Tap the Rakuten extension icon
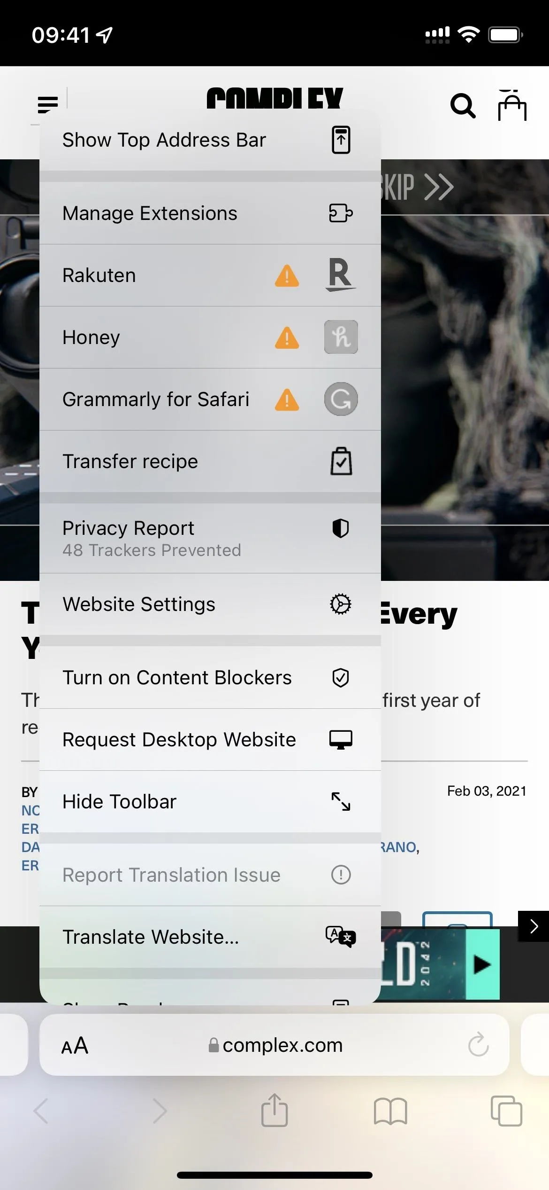The image size is (549, 1190). (x=341, y=275)
